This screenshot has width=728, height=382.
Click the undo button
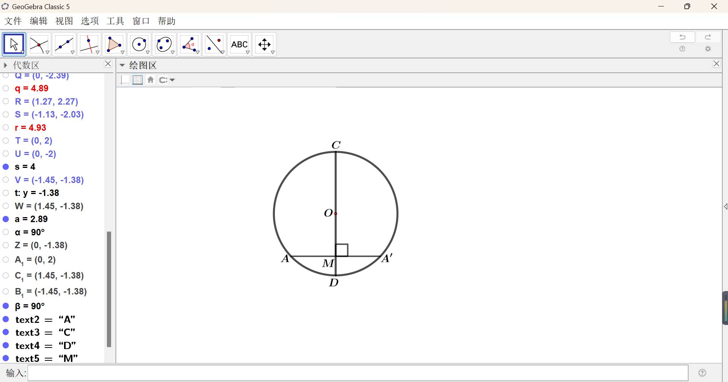pyautogui.click(x=682, y=37)
